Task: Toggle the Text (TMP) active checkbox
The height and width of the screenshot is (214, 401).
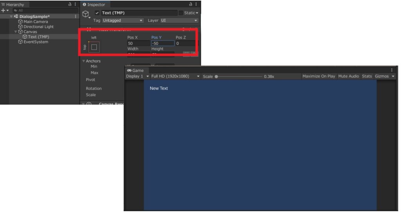Action: click(x=97, y=13)
